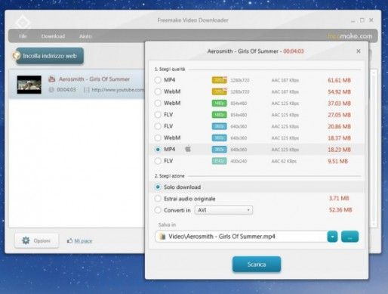The image size is (388, 294).
Task: Close the Freemake Video Downloader window
Action: pos(371,20)
